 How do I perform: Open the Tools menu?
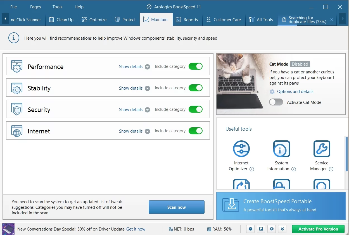(x=57, y=7)
